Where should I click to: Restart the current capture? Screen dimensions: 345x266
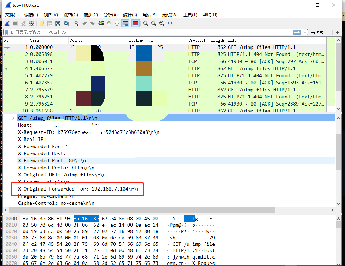[23, 23]
